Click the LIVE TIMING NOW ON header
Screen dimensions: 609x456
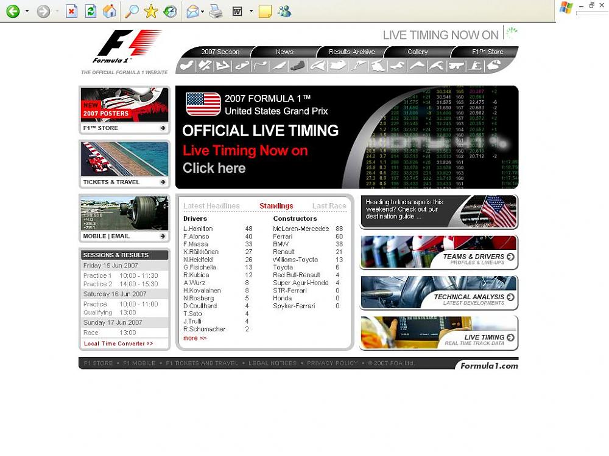440,35
